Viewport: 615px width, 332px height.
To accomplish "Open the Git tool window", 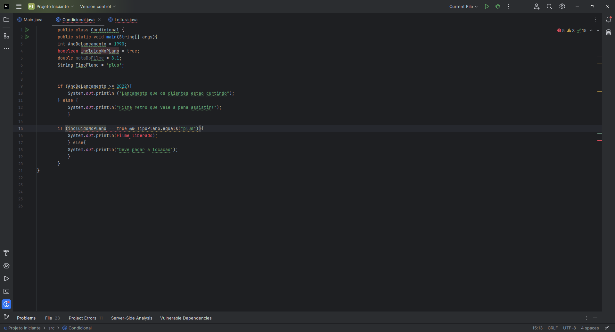I will tap(6, 317).
